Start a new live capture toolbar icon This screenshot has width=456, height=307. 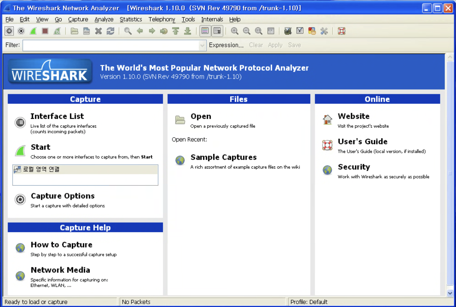coord(33,31)
